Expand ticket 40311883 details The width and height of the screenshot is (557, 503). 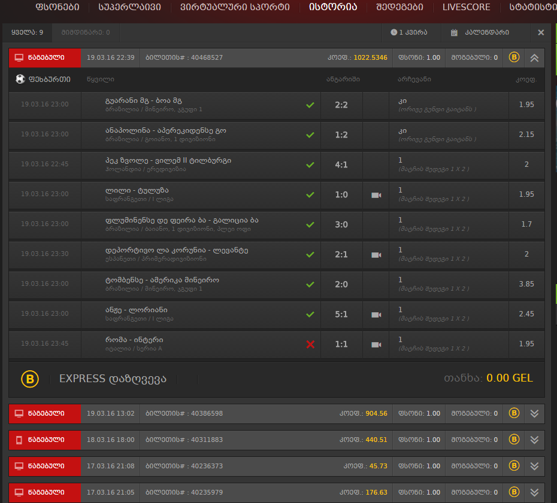tap(534, 440)
